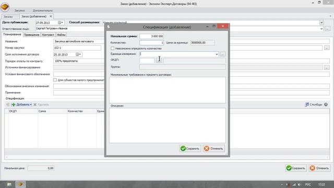The height and width of the screenshot is (188, 334).
Task: Click the ОКДП lookup button in dialog
Action: tap(159, 61)
